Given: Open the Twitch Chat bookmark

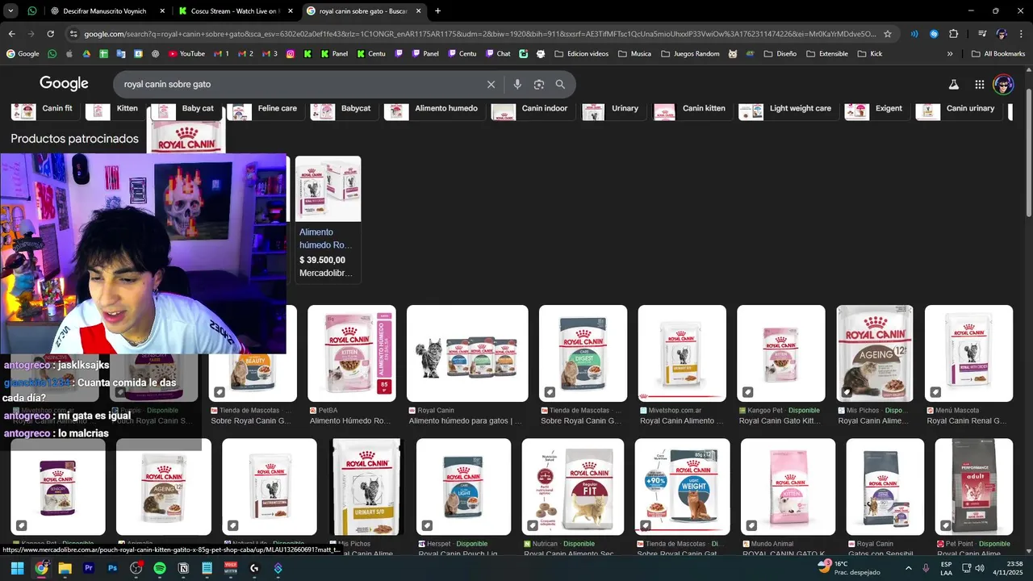Looking at the screenshot, I should [498, 53].
